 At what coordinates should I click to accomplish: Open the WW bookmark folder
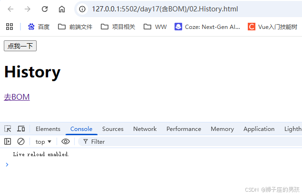155,27
